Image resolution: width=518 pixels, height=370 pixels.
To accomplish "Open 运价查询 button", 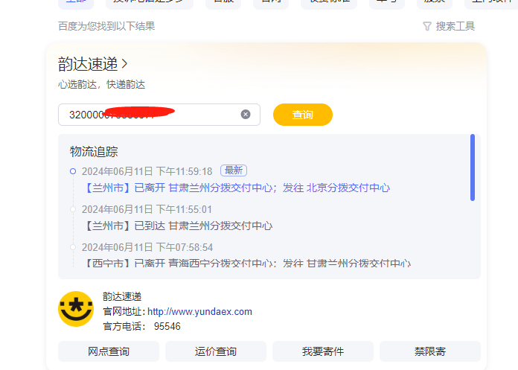I will (216, 351).
